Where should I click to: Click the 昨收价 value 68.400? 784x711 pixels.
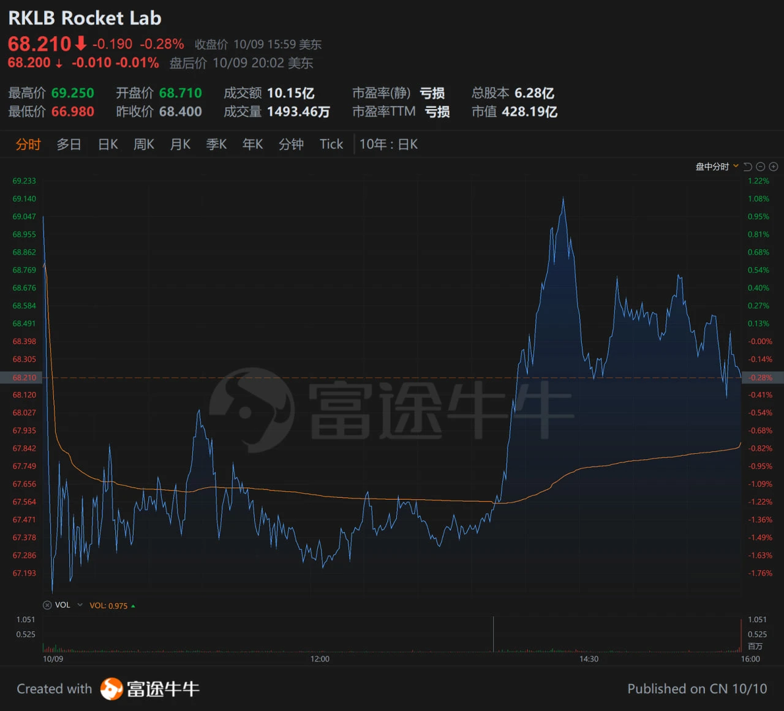click(x=181, y=111)
